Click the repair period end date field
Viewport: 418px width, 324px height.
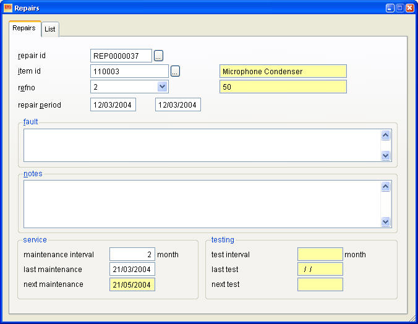click(178, 104)
